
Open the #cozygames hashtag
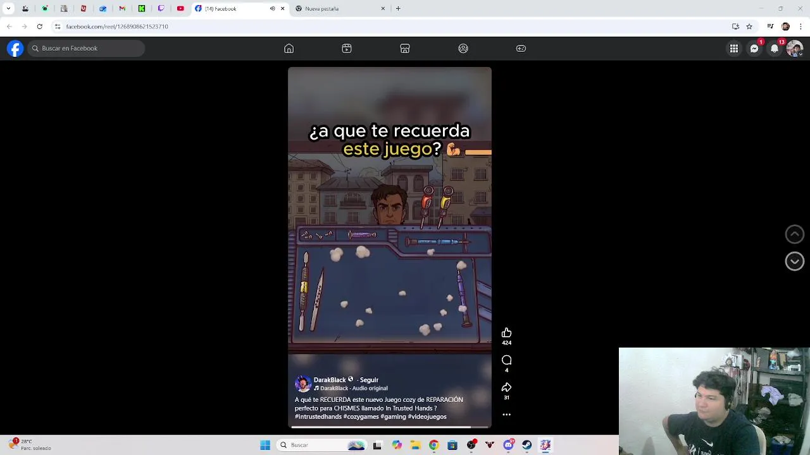coord(361,416)
